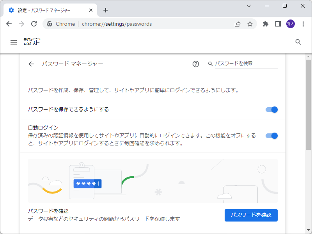The height and width of the screenshot is (234, 312).
Task: Click the search magnifier in the settings header
Action: (x=298, y=42)
